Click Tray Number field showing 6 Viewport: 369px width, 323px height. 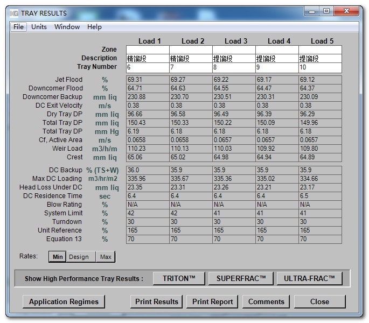point(148,68)
